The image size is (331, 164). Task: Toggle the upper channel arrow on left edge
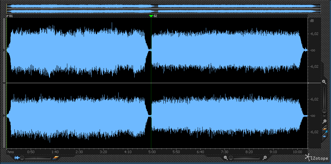pyautogui.click(x=4, y=50)
